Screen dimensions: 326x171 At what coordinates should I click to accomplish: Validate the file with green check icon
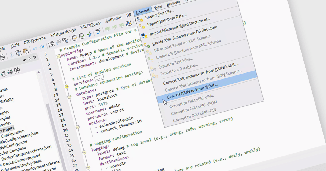(81, 36)
